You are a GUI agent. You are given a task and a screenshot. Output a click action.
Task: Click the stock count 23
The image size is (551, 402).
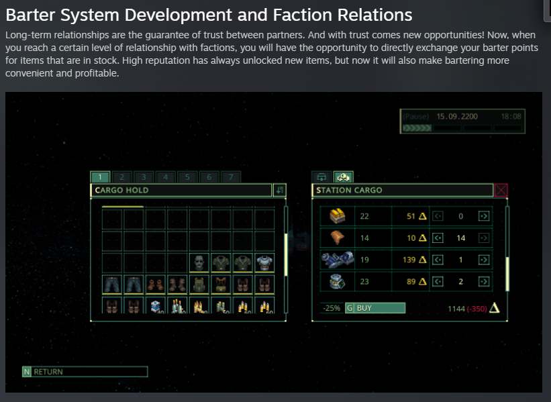click(364, 281)
